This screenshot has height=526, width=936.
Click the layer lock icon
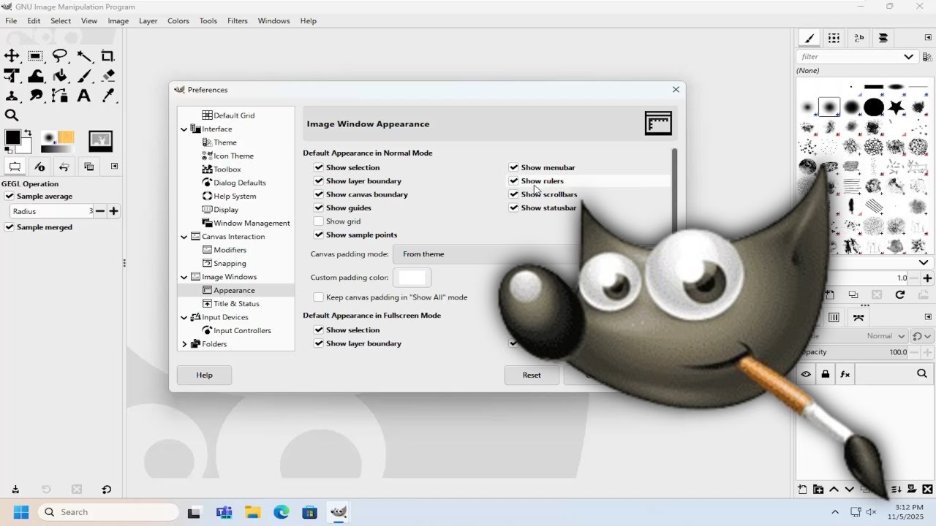(826, 374)
